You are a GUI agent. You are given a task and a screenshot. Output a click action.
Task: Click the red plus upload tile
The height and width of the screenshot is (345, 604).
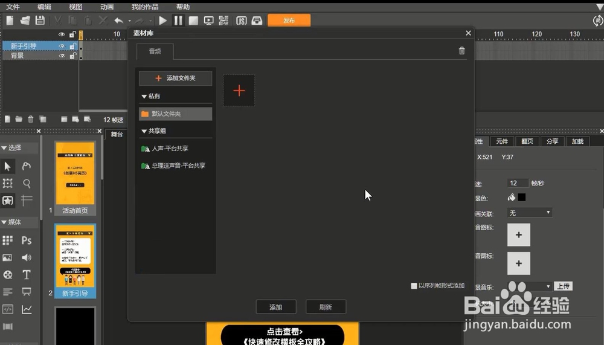click(x=239, y=91)
